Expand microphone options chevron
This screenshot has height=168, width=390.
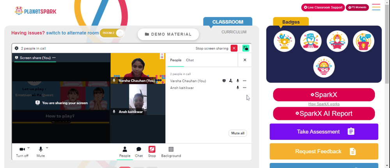pos(47,148)
